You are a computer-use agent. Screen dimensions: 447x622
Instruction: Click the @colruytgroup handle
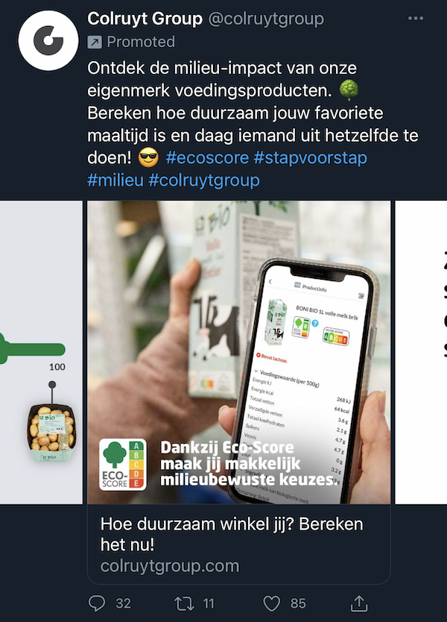(266, 19)
